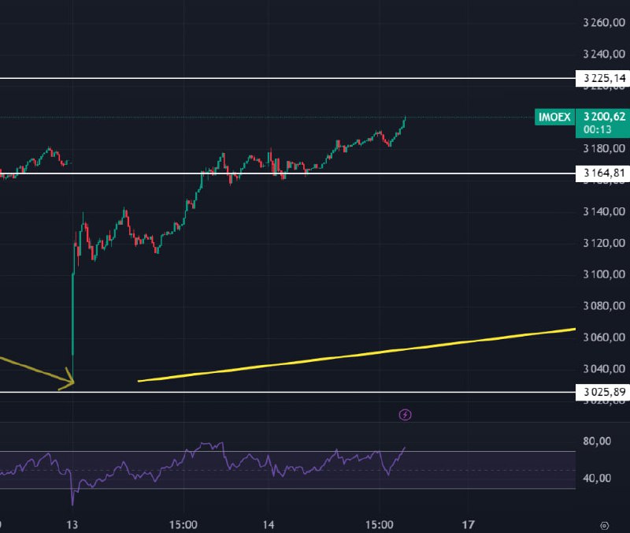Screen dimensions: 630x533
Task: Select the yellow rising trend line
Action: 357,355
